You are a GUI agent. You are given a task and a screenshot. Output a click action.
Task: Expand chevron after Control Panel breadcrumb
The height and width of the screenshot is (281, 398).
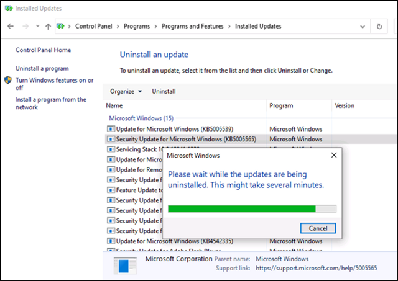[x=118, y=26]
